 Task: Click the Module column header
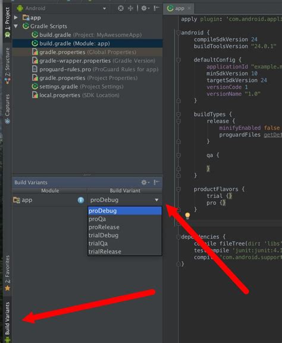[x=50, y=191]
